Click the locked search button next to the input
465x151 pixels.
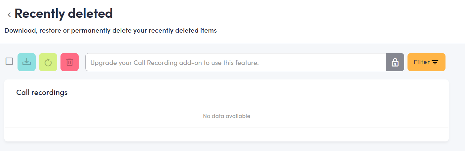tap(395, 62)
